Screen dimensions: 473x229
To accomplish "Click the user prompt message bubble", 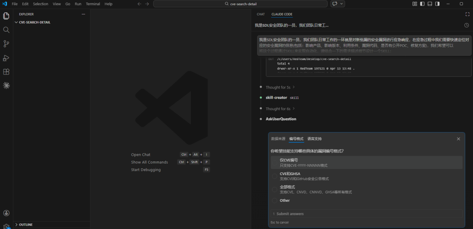I will click(x=364, y=46).
